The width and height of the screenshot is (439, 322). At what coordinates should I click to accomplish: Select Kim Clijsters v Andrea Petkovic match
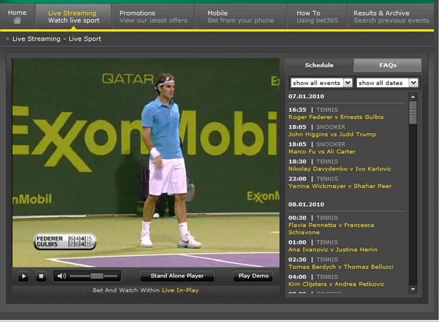pos(336,284)
